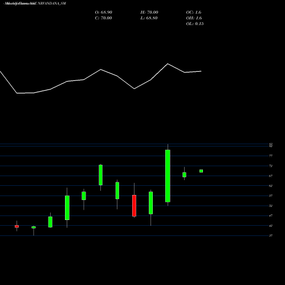The image size is (285, 285).
Task: Click the 77 price axis label
Action: tap(271, 156)
